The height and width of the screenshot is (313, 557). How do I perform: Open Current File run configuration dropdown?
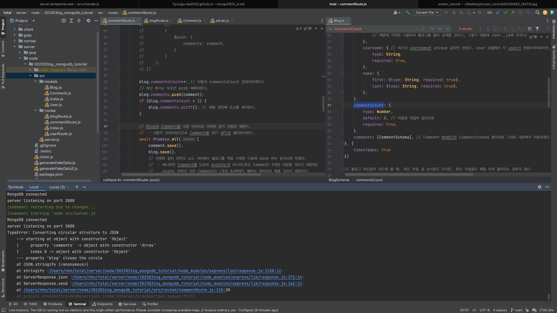pyautogui.click(x=427, y=12)
